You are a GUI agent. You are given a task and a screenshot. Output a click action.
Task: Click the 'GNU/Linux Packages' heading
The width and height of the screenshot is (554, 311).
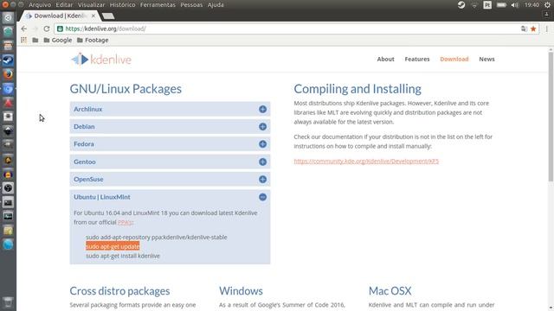point(126,89)
